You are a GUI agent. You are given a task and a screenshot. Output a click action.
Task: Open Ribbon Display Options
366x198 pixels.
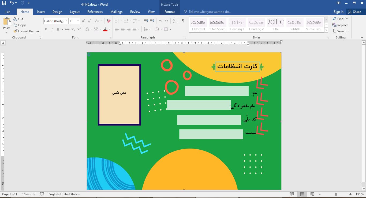tap(339, 3)
